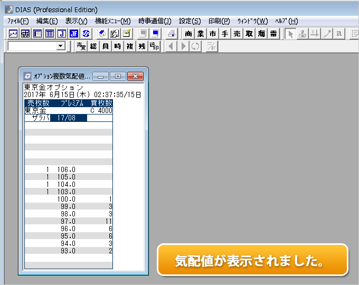The image size is (359, 285).
Task: Open the ファイル(F) menu
Action: pyautogui.click(x=18, y=21)
